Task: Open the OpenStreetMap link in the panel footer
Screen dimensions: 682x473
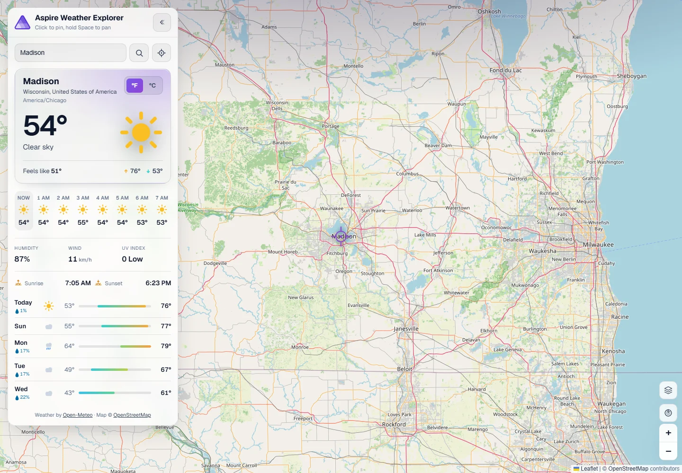Action: (x=132, y=415)
